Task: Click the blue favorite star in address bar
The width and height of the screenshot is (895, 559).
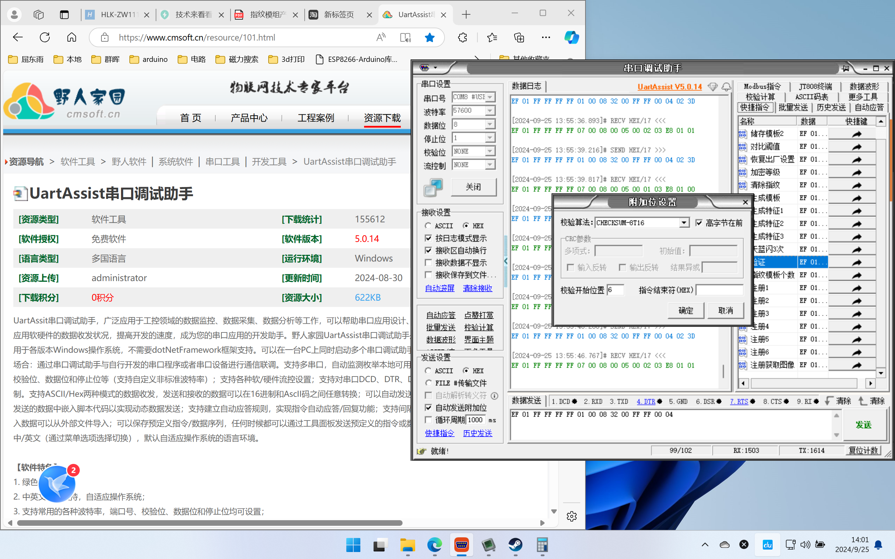Action: click(429, 37)
